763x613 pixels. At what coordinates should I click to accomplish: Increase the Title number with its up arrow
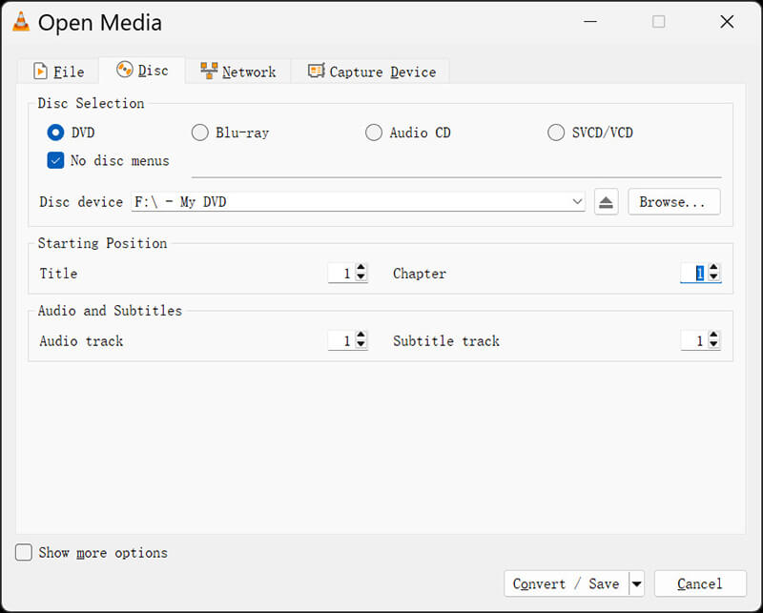(361, 269)
